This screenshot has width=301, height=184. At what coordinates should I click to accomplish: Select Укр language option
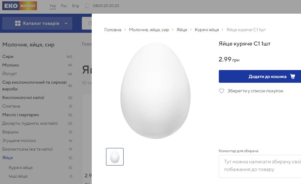tap(53, 6)
